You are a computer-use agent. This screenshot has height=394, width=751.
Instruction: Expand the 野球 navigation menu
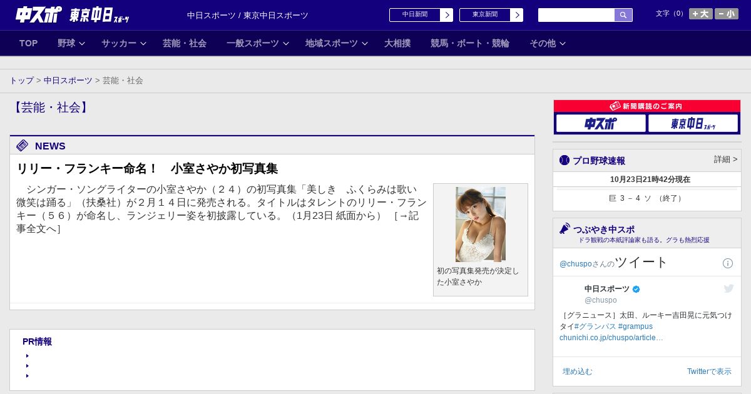[71, 43]
